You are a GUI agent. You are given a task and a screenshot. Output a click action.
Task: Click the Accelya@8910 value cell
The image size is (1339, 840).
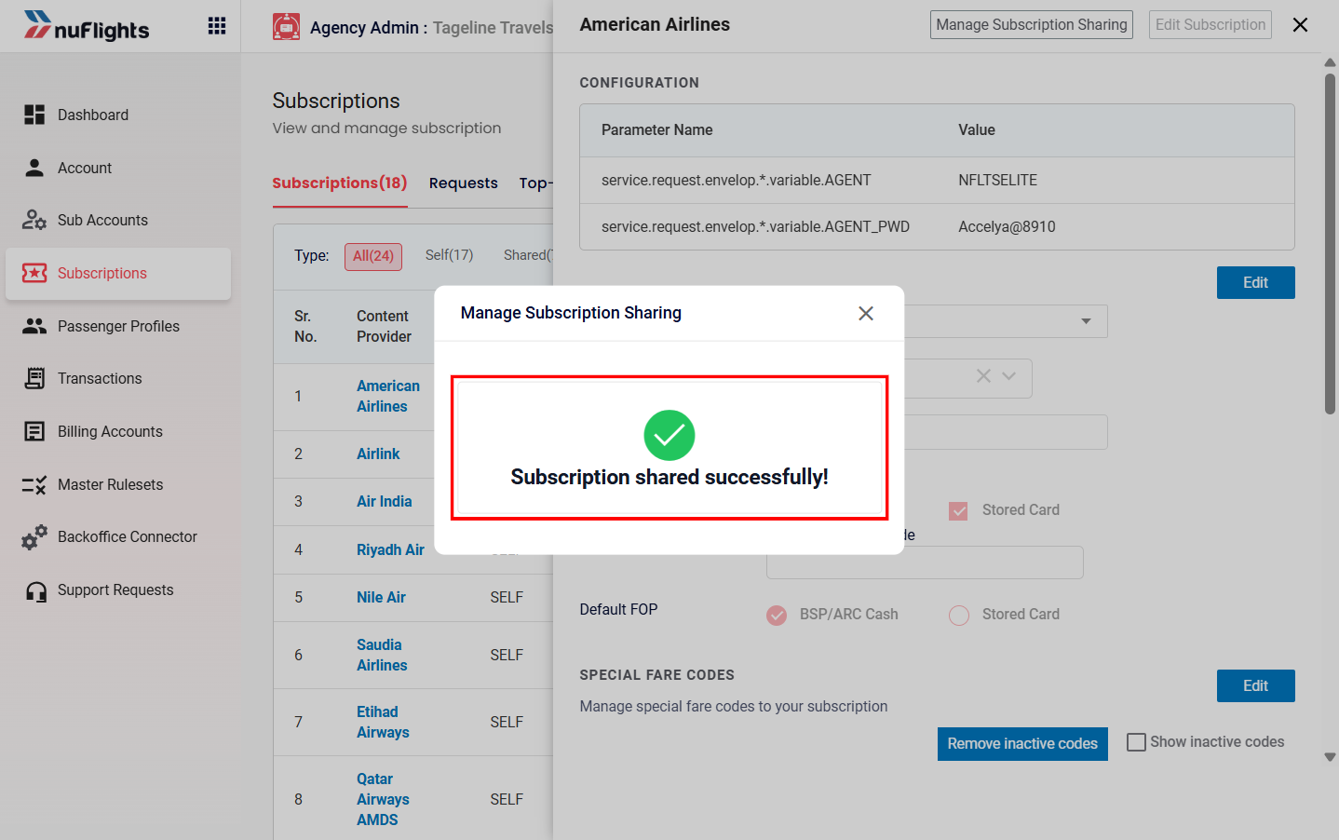tap(1007, 227)
